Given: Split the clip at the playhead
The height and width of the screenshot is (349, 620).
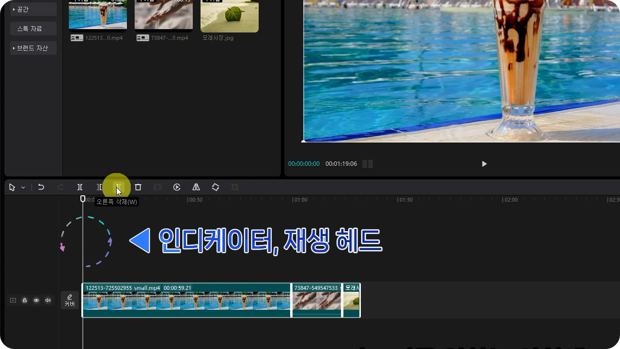Looking at the screenshot, I should [x=80, y=187].
